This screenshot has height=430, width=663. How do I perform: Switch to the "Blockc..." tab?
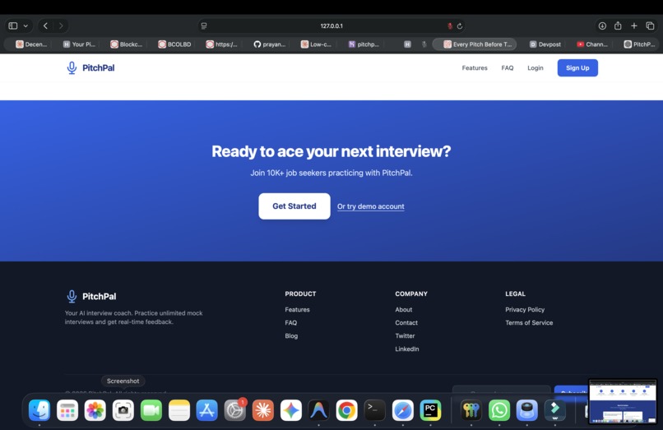pos(127,44)
